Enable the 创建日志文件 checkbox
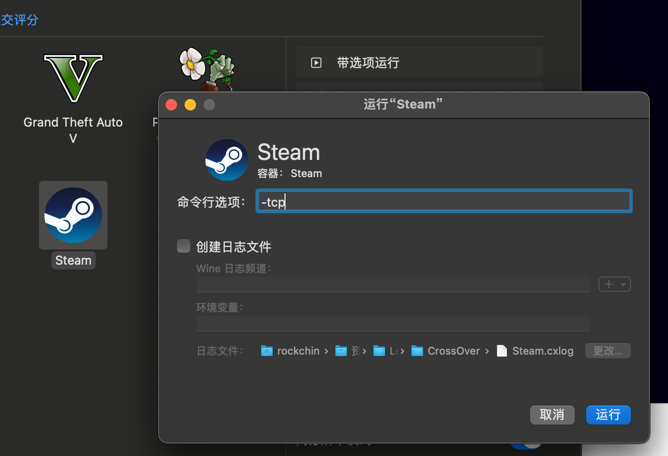668x456 pixels. click(184, 246)
